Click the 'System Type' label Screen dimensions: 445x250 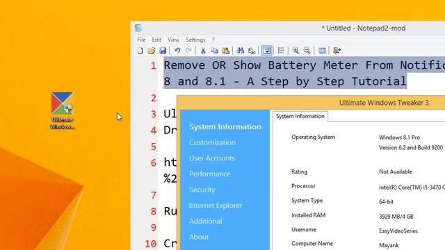307,201
